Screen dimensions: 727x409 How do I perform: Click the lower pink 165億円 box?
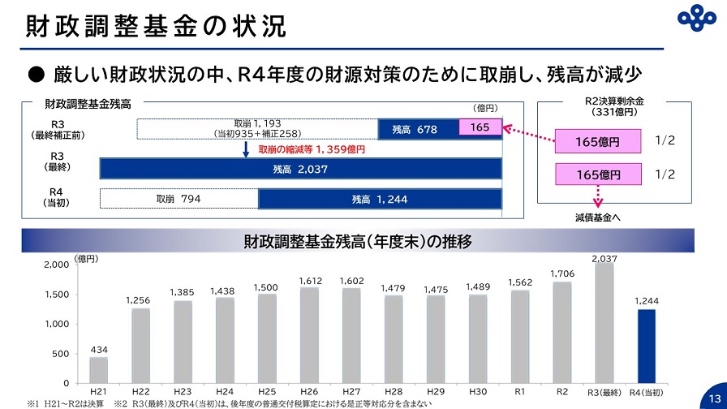click(597, 174)
